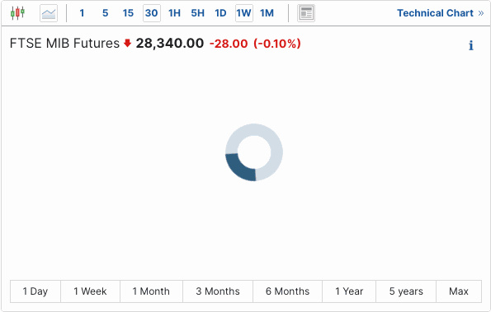
Task: Select the 1D interval
Action: (x=220, y=13)
